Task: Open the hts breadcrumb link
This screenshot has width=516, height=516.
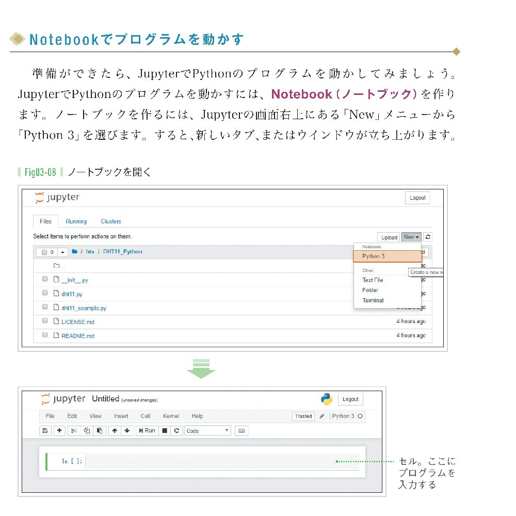Action: pos(90,251)
